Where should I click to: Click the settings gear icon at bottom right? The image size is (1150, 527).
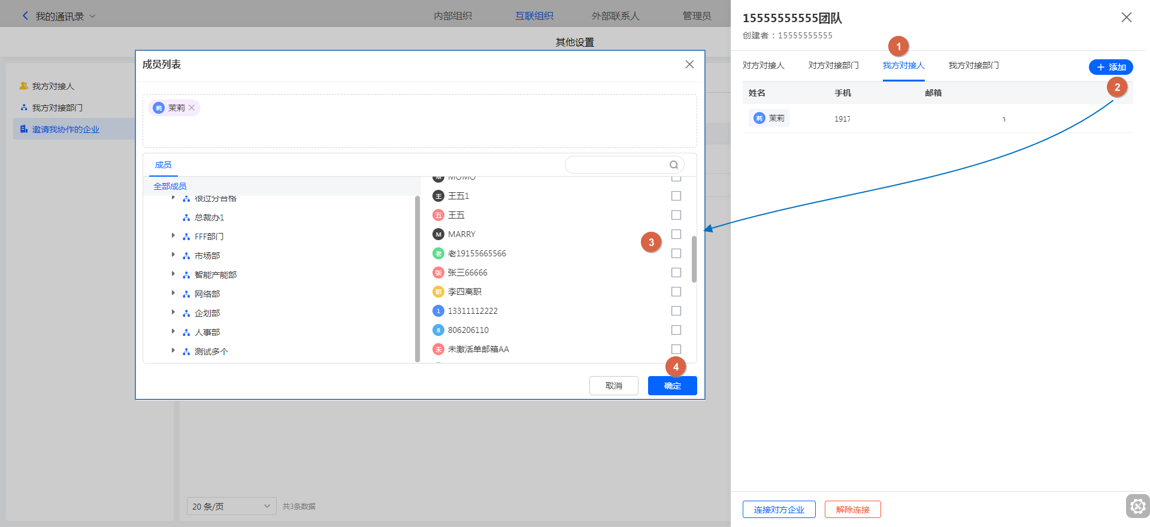point(1137,506)
